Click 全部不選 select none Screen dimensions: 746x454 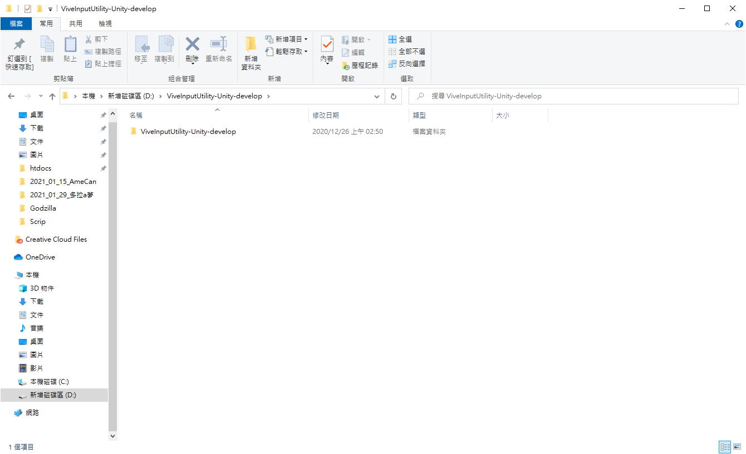[407, 52]
